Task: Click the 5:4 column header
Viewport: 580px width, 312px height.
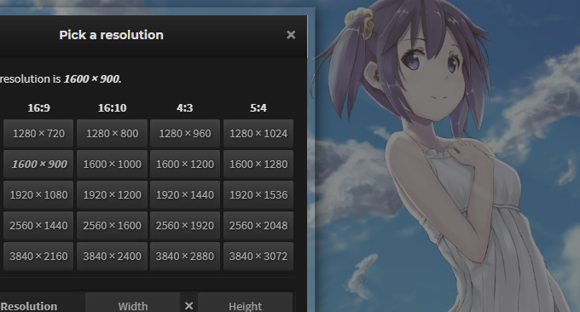Action: click(x=258, y=108)
